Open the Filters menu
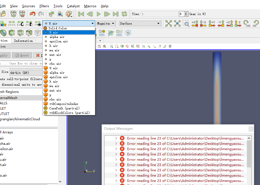This screenshot has height=185, width=260. (x=44, y=6)
